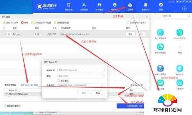Open storage directory settings gear

55,23
